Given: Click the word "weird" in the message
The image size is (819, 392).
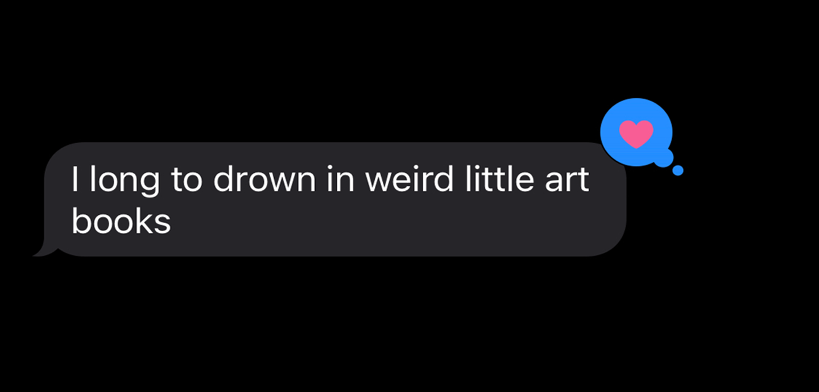Looking at the screenshot, I should click(x=409, y=179).
